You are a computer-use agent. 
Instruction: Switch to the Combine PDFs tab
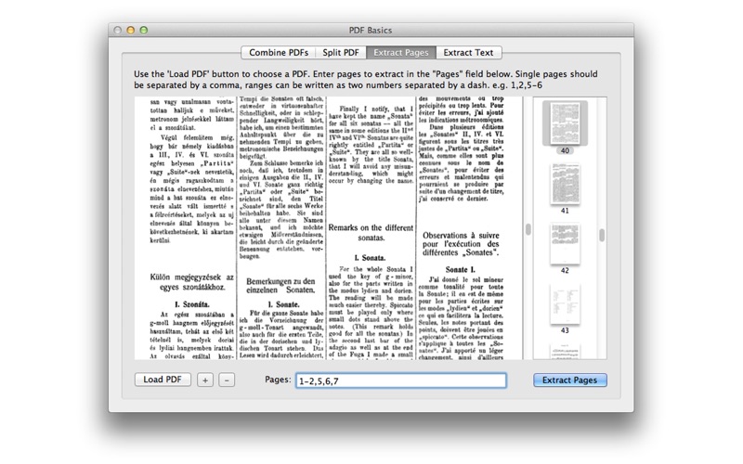point(279,53)
